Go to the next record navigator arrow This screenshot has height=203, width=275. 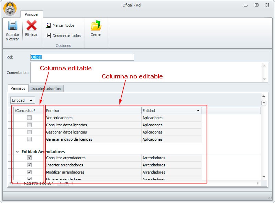tap(60, 183)
